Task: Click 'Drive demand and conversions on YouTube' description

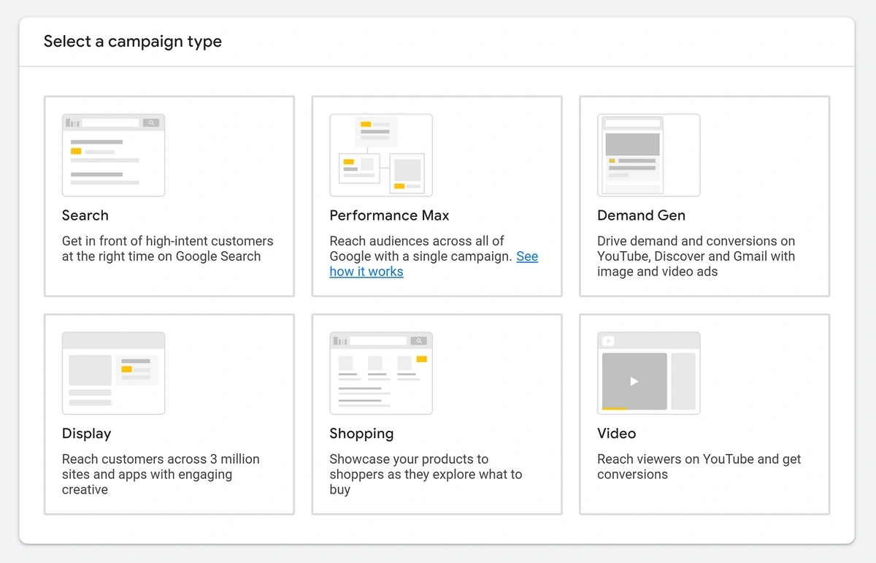Action: tap(696, 256)
